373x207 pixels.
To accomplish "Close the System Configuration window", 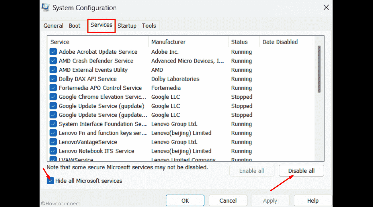I will [326, 7].
